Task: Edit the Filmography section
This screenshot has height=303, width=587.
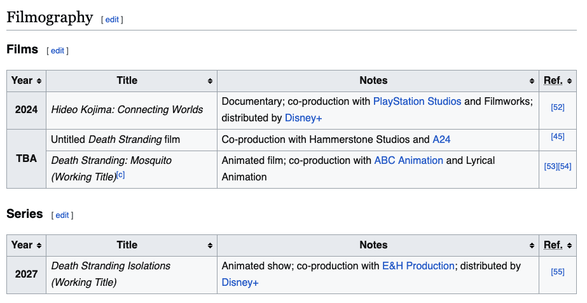Action: [112, 20]
